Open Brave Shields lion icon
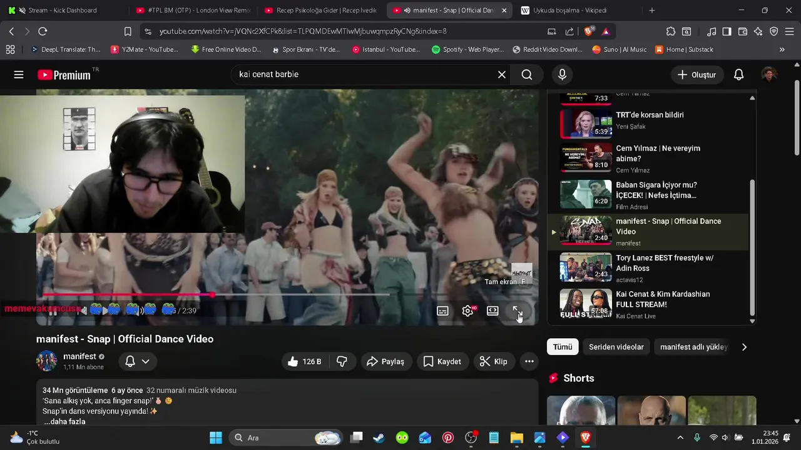Viewport: 801px width, 450px height. coord(589,31)
